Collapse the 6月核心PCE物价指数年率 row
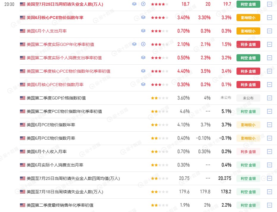The width and height of the screenshot is (277, 212). [x=269, y=18]
